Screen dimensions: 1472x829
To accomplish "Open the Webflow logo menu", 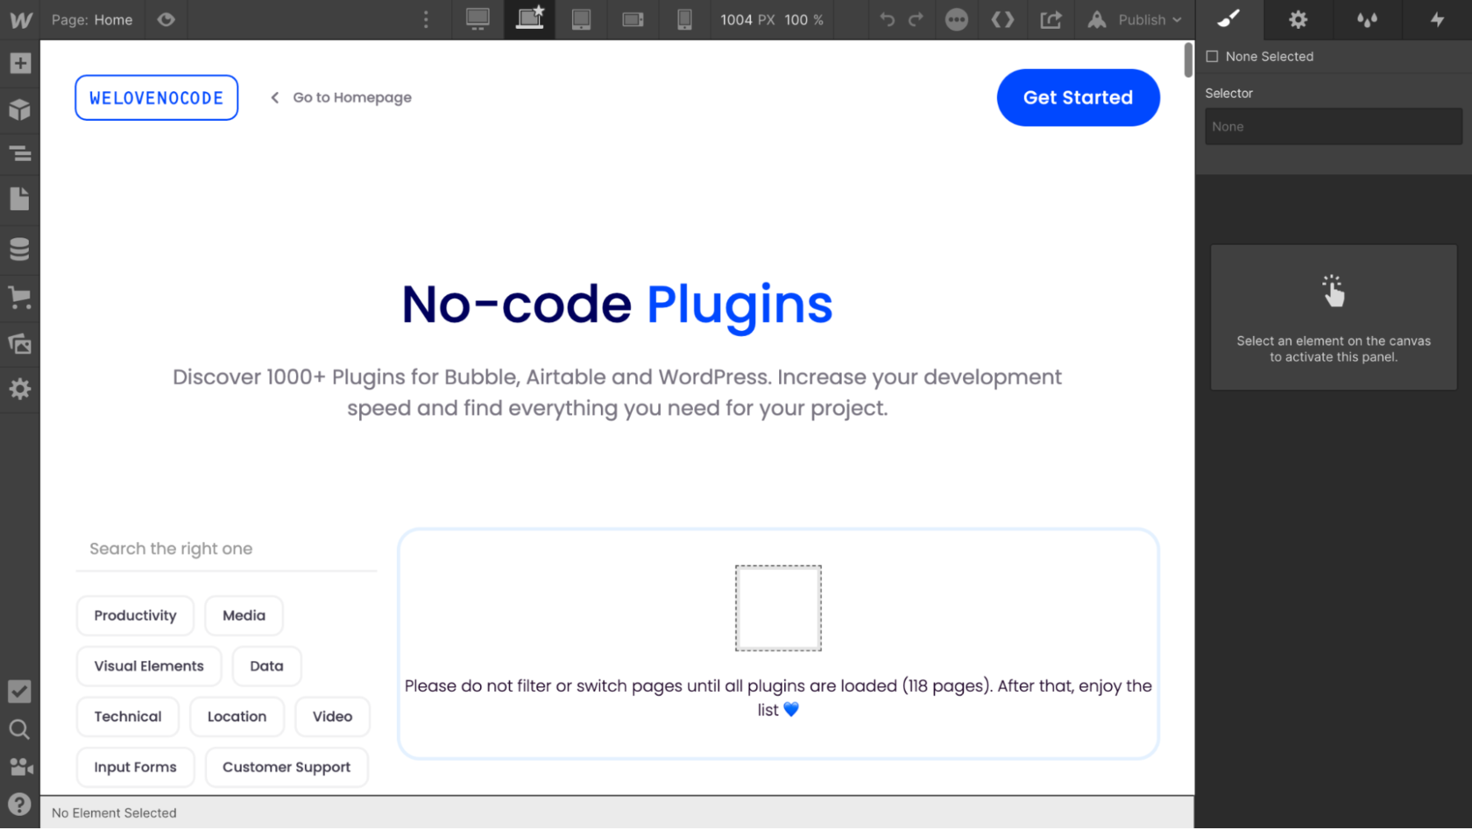I will click(20, 19).
